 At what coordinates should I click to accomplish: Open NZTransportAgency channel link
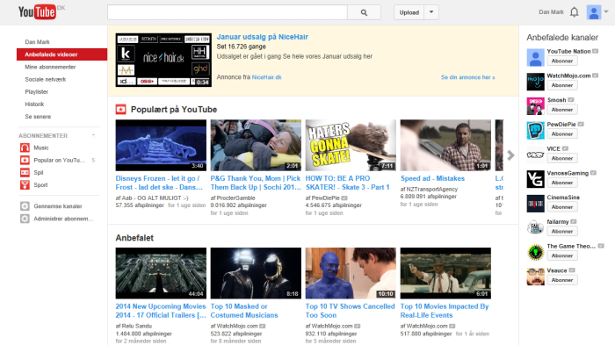click(432, 190)
